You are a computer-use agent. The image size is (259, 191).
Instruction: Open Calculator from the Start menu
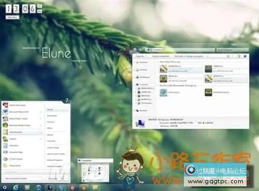pyautogui.click(x=22, y=145)
